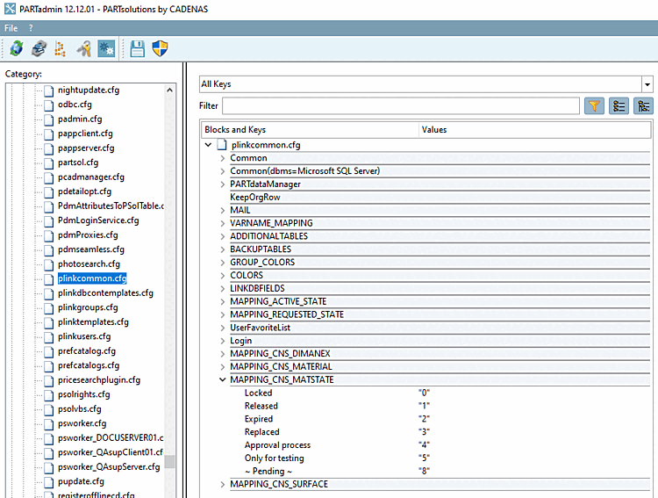Image resolution: width=658 pixels, height=498 pixels.
Task: Click the keys toolbar icon
Action: [84, 49]
